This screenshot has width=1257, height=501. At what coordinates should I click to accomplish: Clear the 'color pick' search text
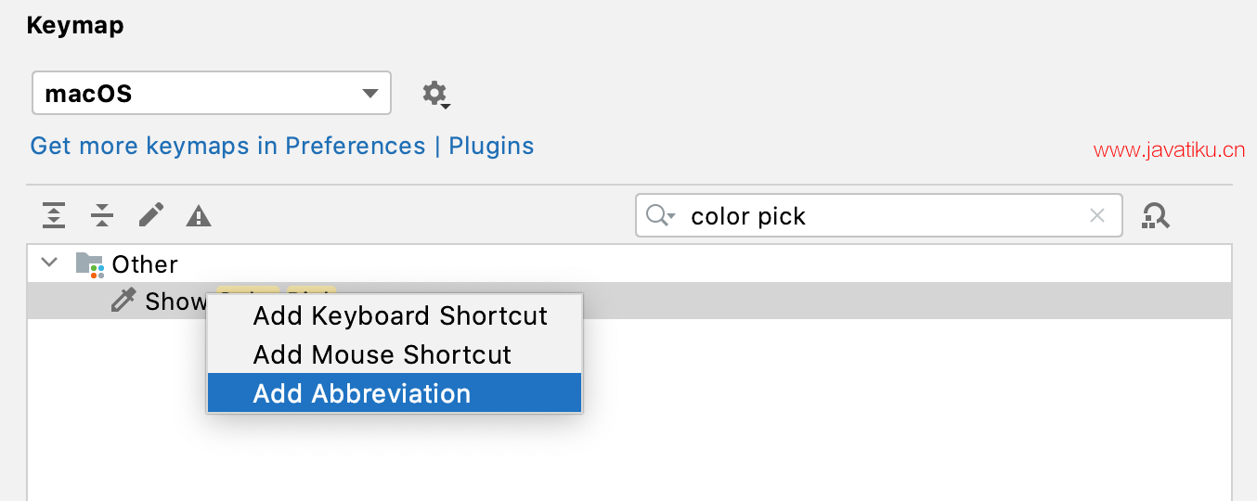coord(1096,216)
